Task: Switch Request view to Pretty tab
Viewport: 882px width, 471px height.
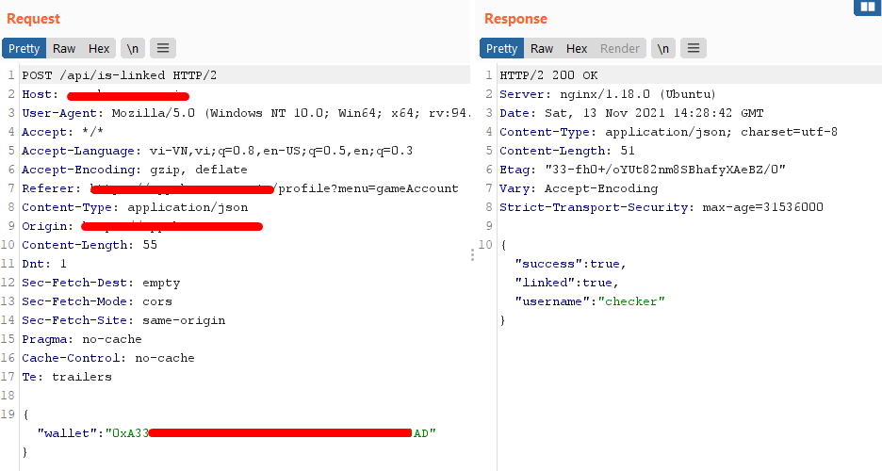Action: pos(24,48)
